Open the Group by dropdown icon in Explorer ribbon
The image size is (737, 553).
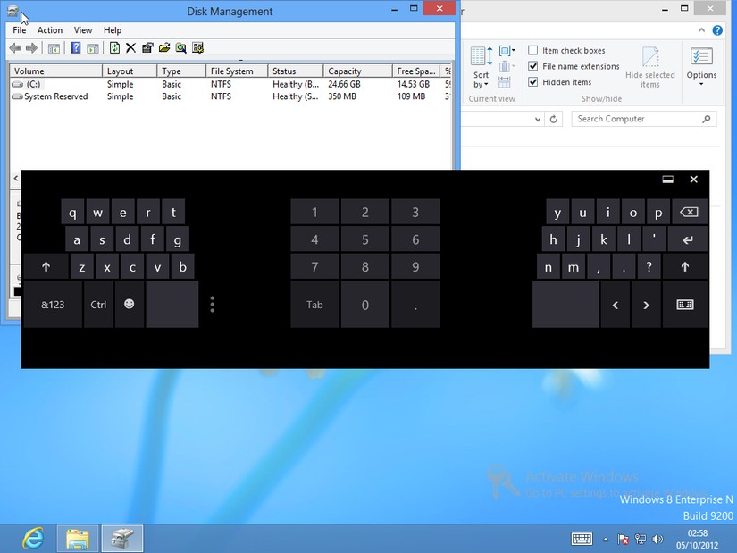tap(507, 51)
